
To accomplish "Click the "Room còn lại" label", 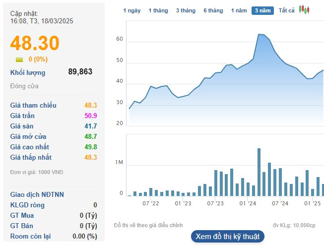I will (x=31, y=236).
